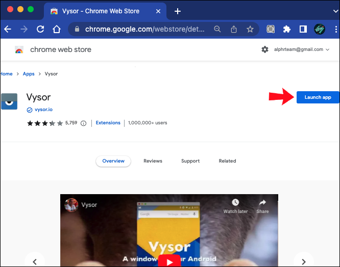Open the Apps breadcrumb link

[29, 74]
